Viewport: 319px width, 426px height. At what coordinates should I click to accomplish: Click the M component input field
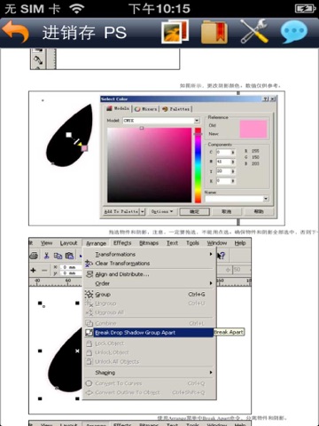click(223, 162)
